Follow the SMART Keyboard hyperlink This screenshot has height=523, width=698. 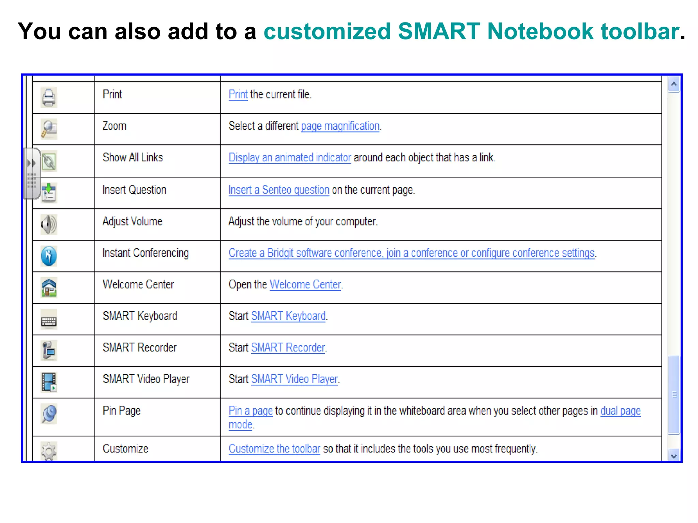(x=288, y=316)
